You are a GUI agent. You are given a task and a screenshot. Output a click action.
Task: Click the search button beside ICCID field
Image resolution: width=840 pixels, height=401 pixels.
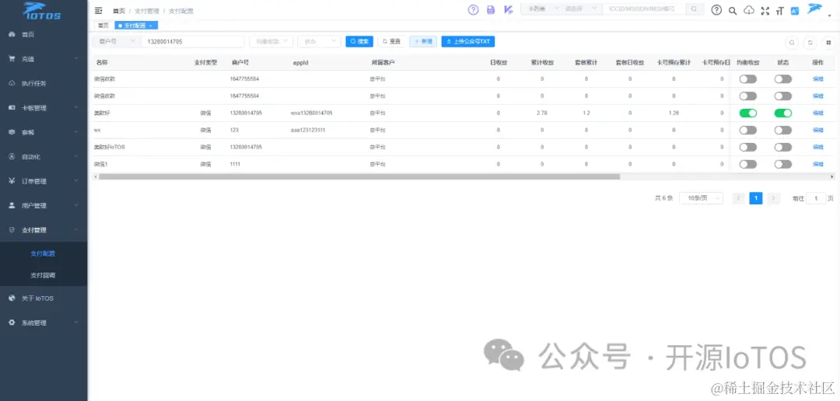tap(695, 9)
